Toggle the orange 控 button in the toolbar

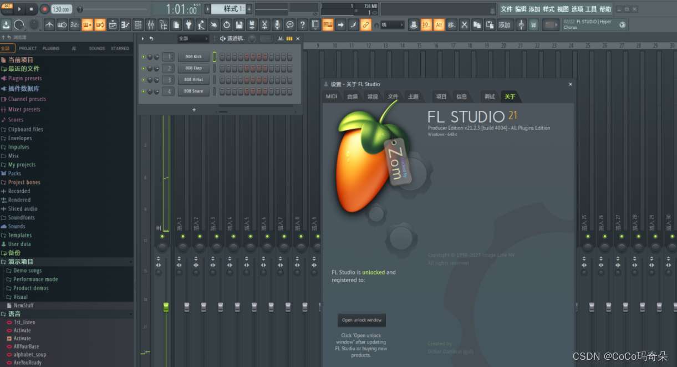(426, 25)
